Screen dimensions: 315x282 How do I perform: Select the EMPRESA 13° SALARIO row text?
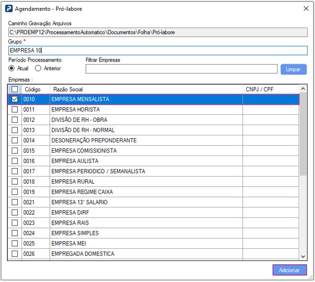(79, 202)
